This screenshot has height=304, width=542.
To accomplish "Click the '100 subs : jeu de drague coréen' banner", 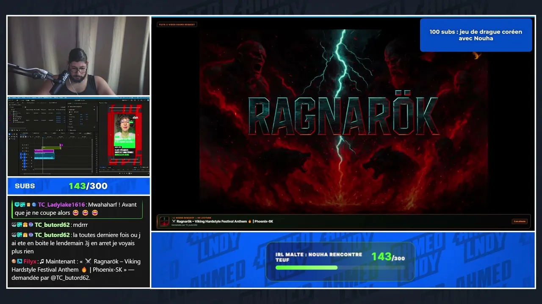I will tap(476, 35).
